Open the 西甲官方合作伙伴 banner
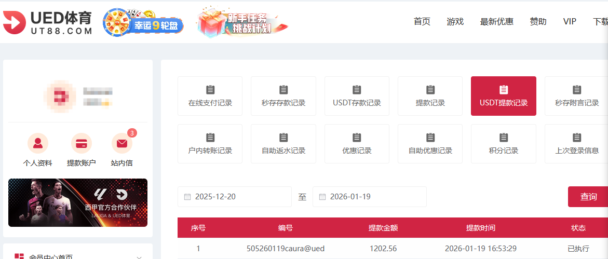This screenshot has height=259, width=608. point(78,203)
